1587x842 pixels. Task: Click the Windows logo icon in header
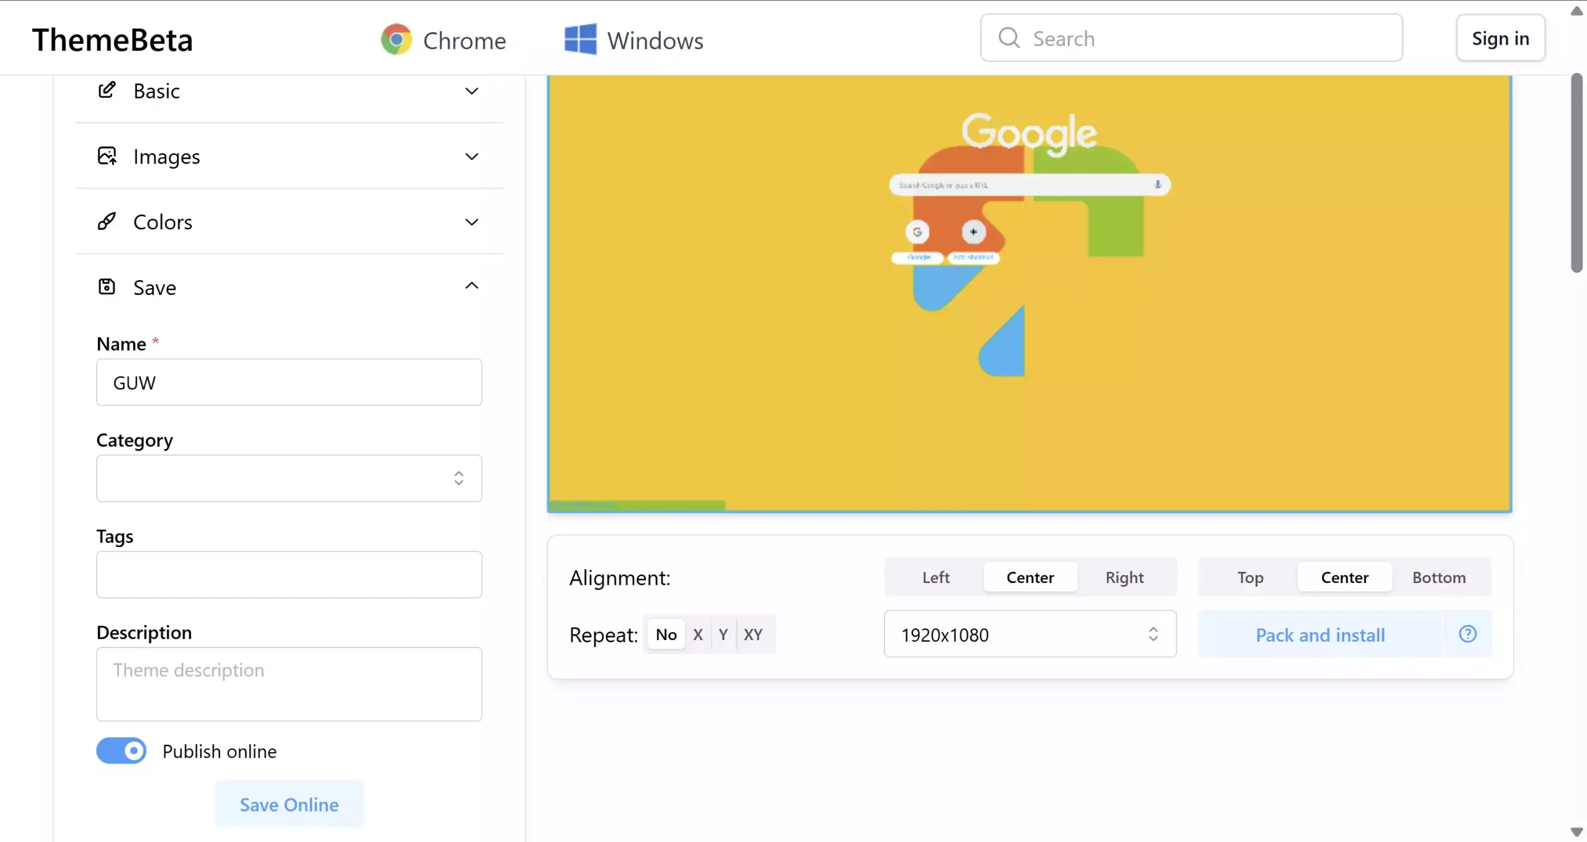point(580,38)
